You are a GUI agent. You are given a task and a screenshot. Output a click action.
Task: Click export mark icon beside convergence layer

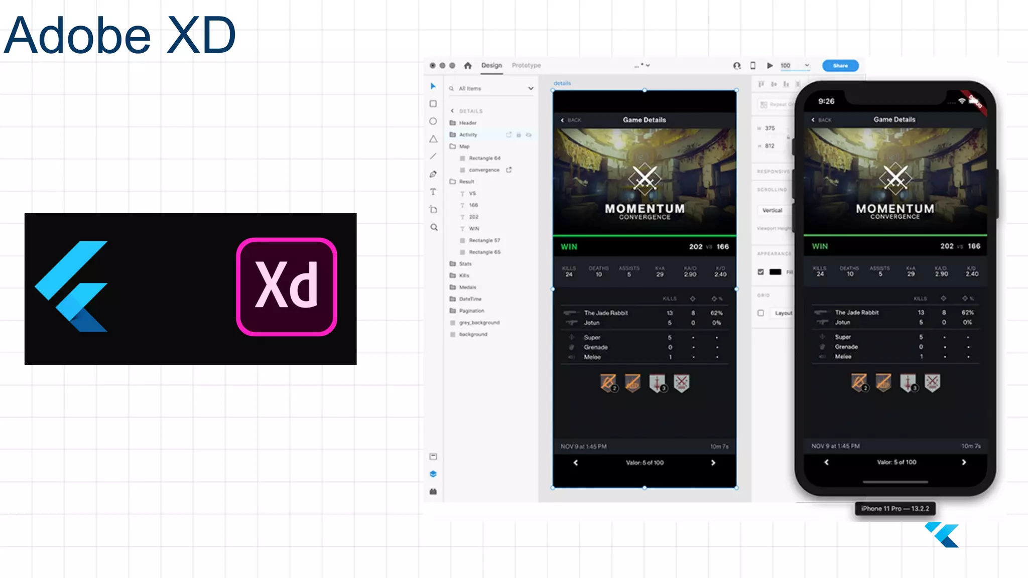[508, 170]
